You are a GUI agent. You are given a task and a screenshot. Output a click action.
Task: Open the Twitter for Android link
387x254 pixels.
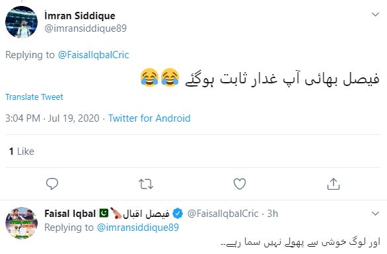click(149, 118)
